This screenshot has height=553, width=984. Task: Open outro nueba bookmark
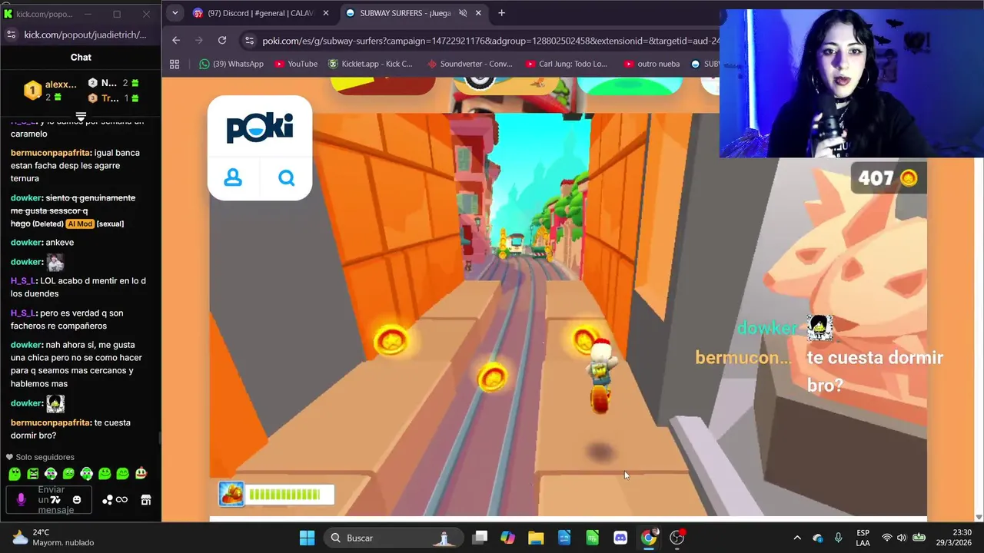click(652, 64)
